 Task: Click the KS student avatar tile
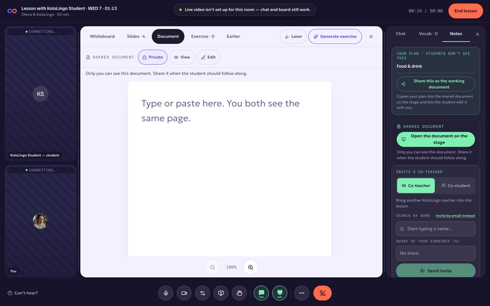pos(40,94)
